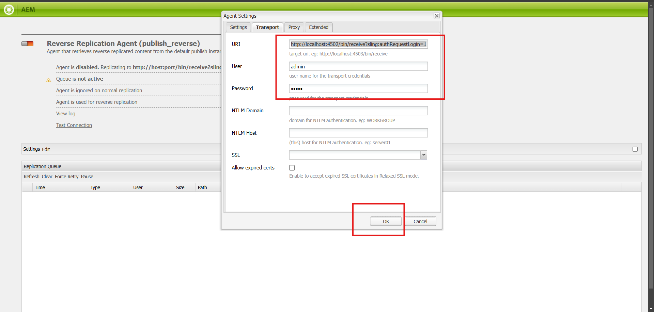Image resolution: width=654 pixels, height=312 pixels.
Task: Click the agent disabled status icon
Action: (x=27, y=44)
